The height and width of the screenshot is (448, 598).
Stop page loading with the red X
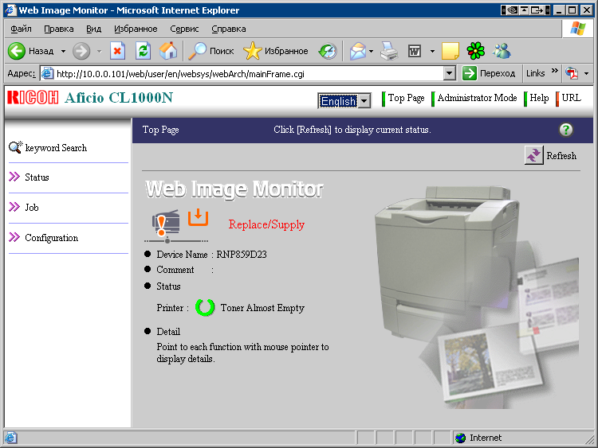[117, 51]
